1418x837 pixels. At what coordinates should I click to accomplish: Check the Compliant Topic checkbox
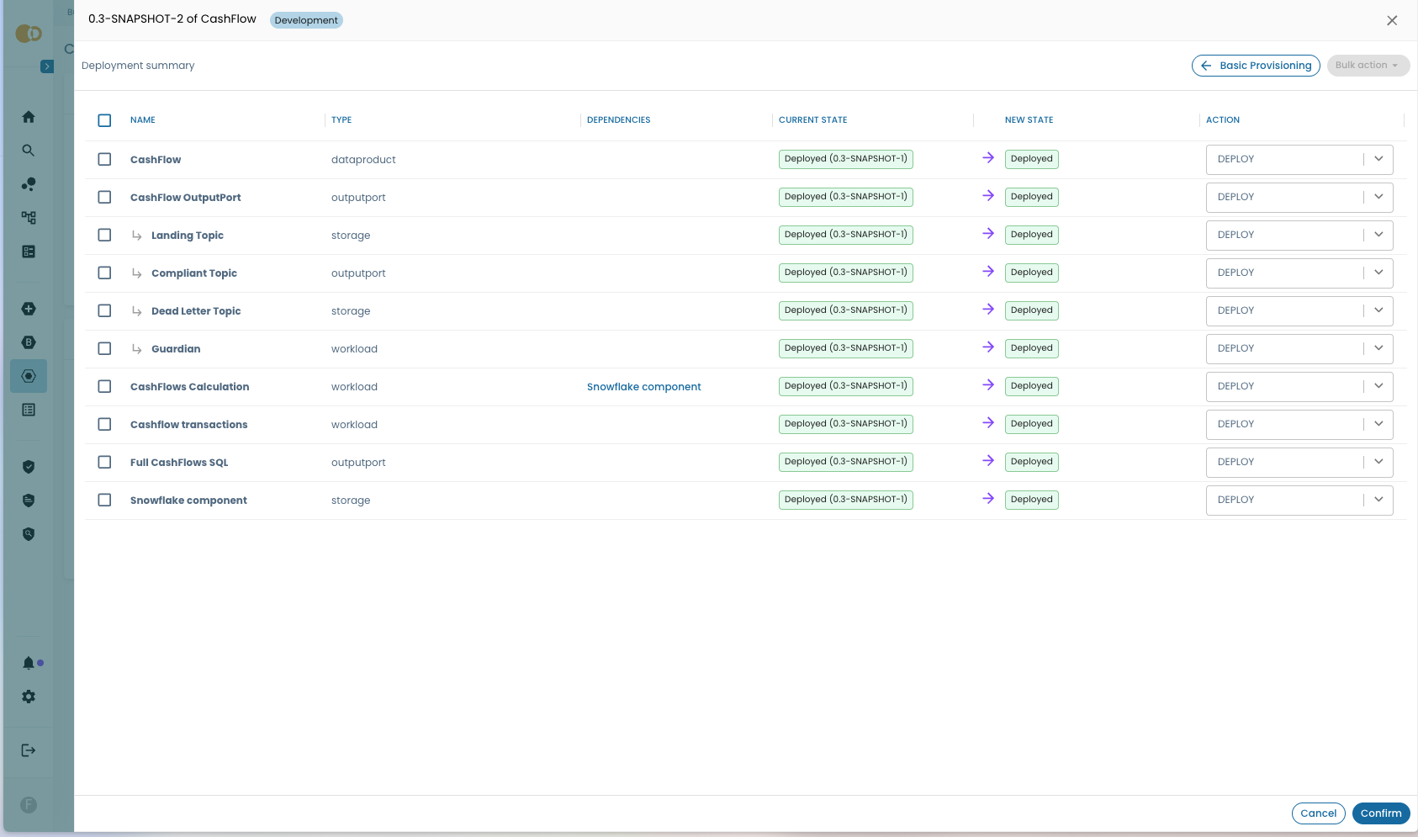tap(104, 273)
